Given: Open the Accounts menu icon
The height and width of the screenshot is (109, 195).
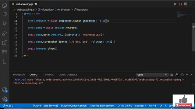Looking at the screenshot, I should click(5, 90).
